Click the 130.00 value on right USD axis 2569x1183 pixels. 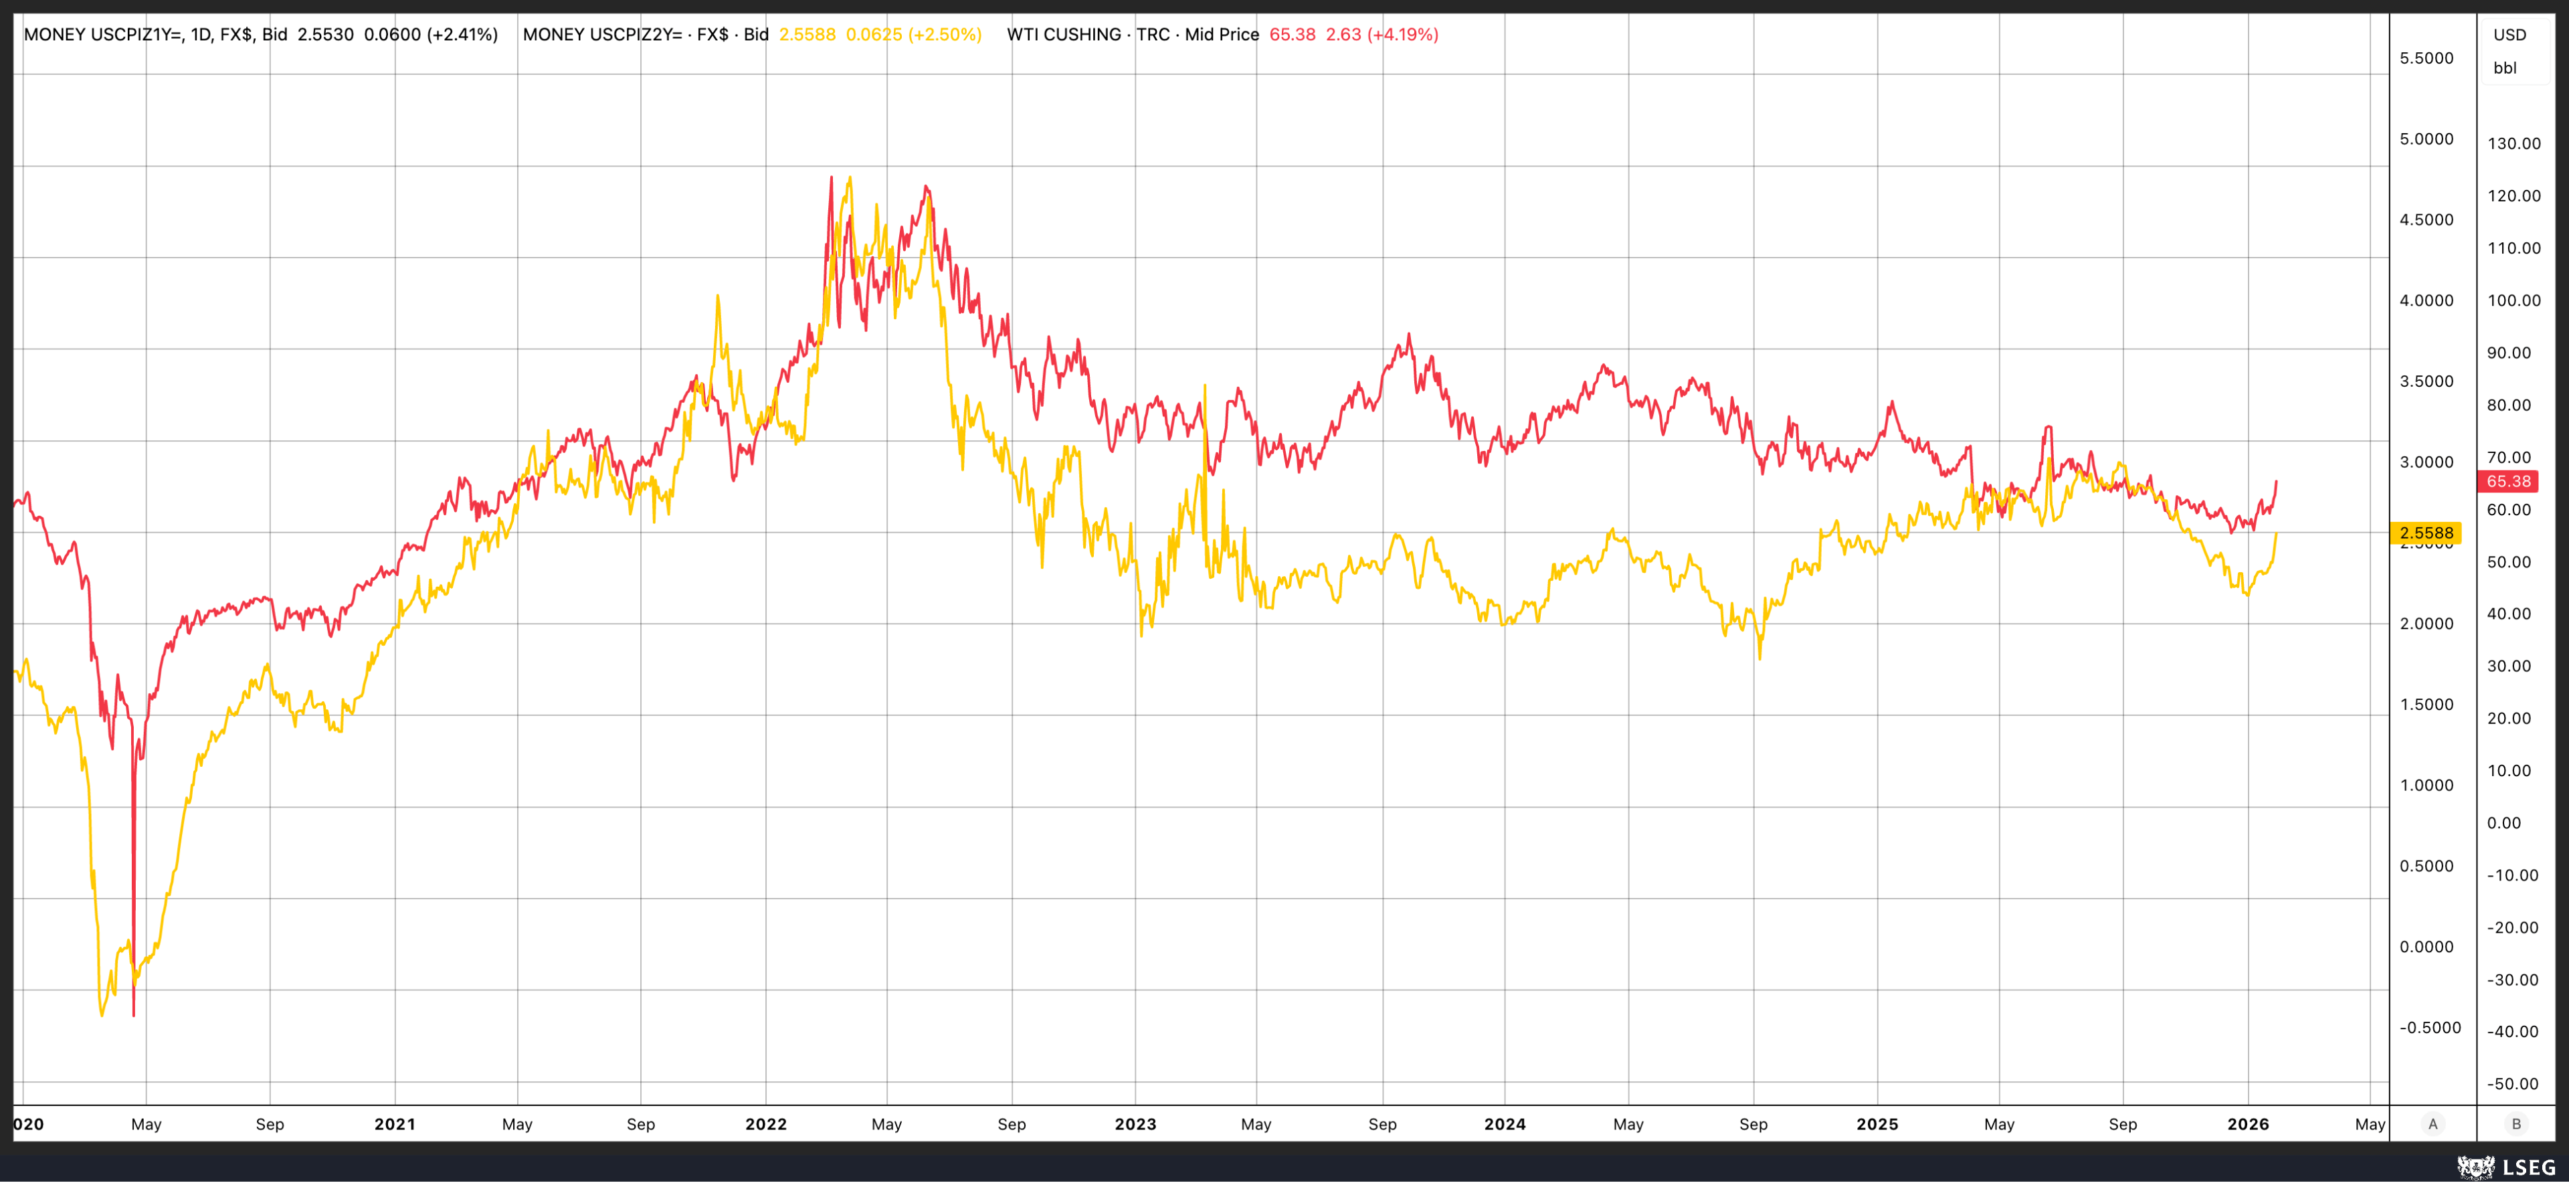[x=2514, y=143]
